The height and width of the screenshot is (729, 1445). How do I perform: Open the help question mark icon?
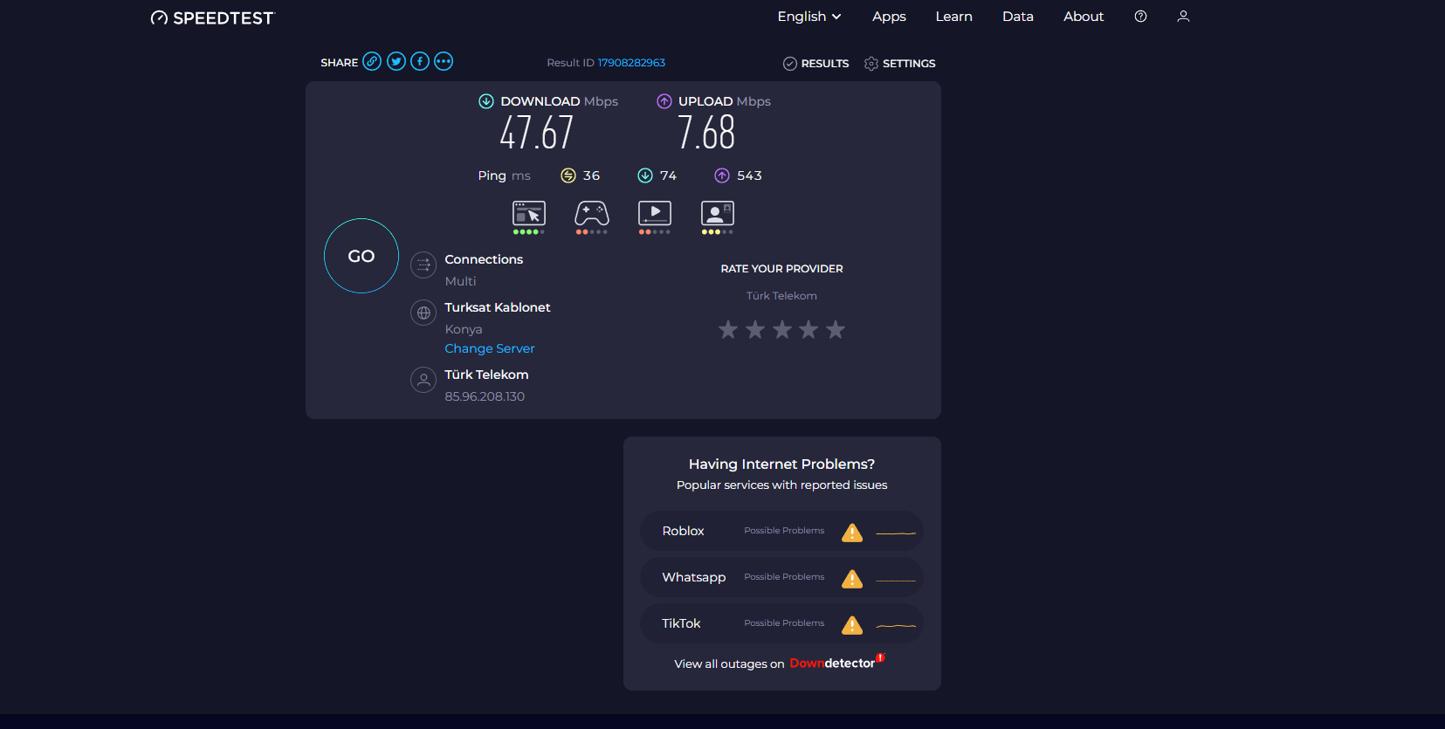click(x=1140, y=17)
